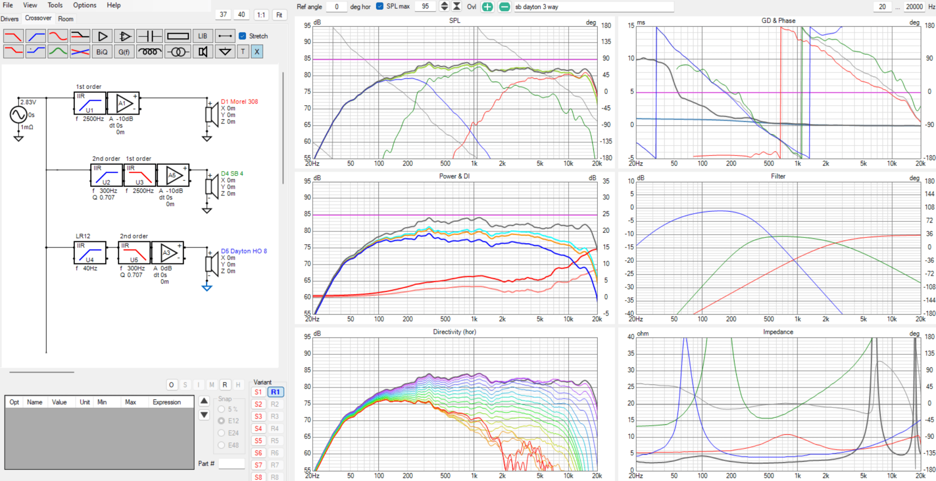The width and height of the screenshot is (936, 481).
Task: Select variant S5
Action: click(258, 441)
